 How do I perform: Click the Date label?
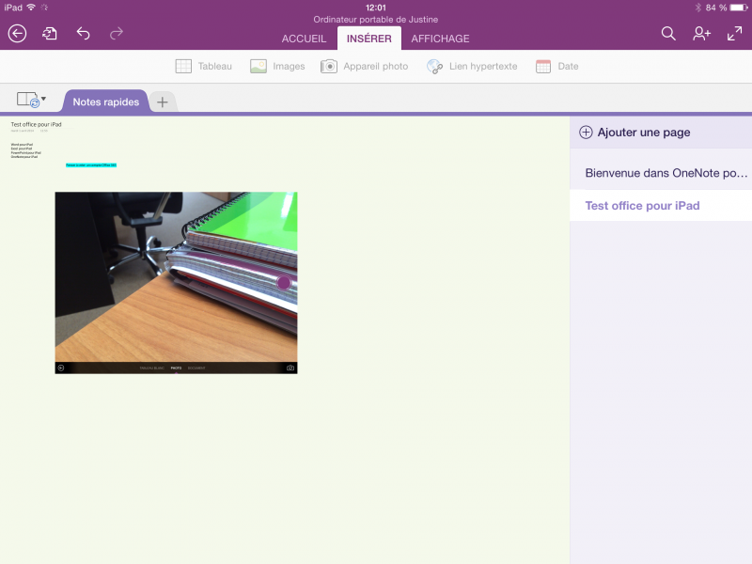click(568, 66)
